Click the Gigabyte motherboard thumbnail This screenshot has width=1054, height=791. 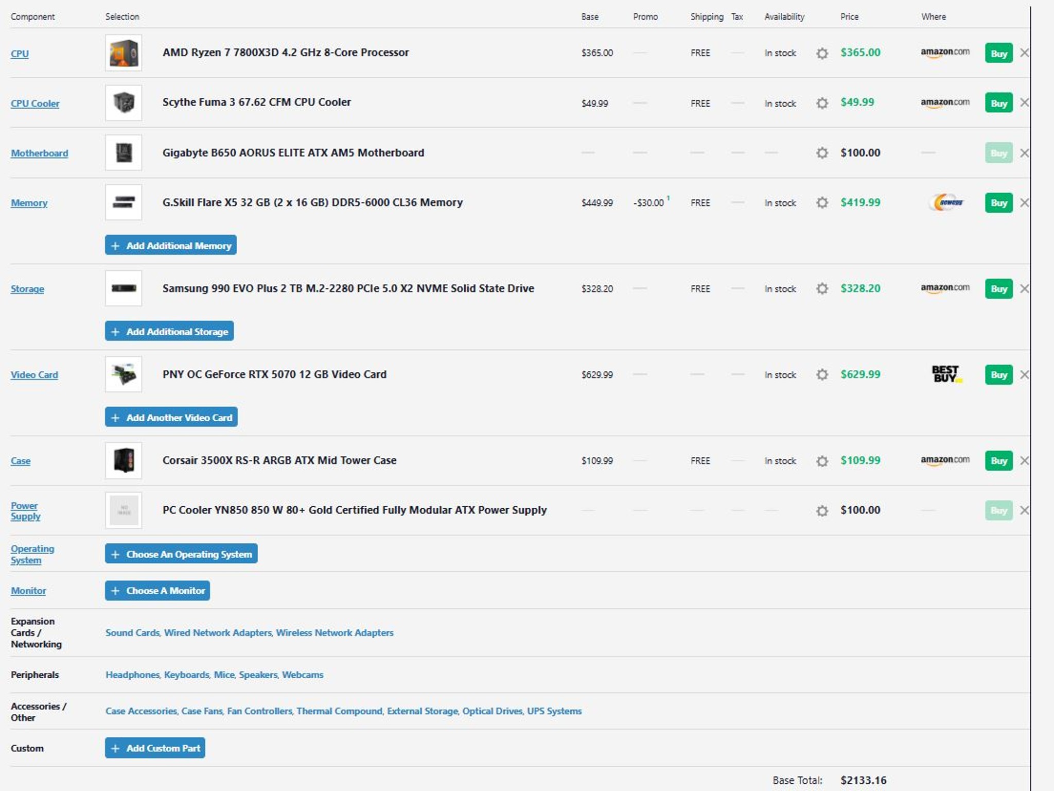pyautogui.click(x=124, y=152)
